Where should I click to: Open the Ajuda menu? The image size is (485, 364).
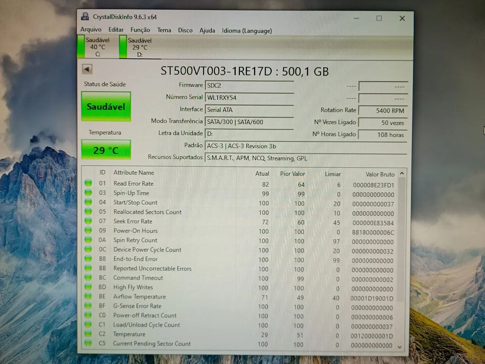point(207,30)
